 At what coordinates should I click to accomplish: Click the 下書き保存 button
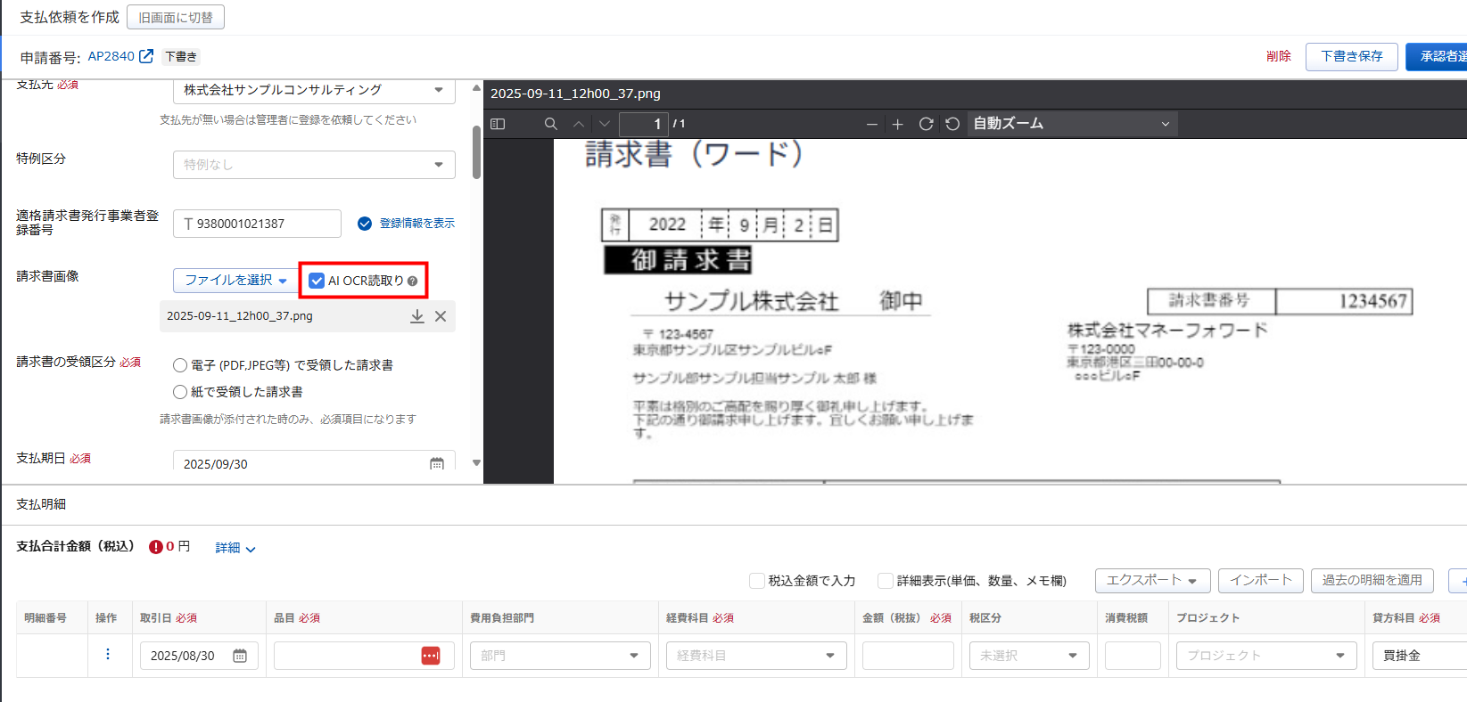1351,56
